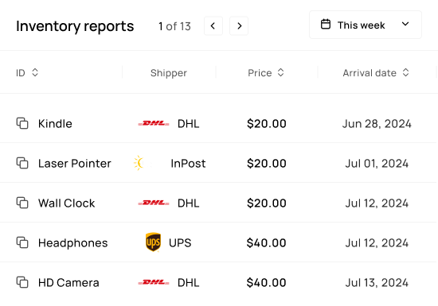Click the copy icon next to Headphones
The image size is (438, 306).
click(x=22, y=242)
